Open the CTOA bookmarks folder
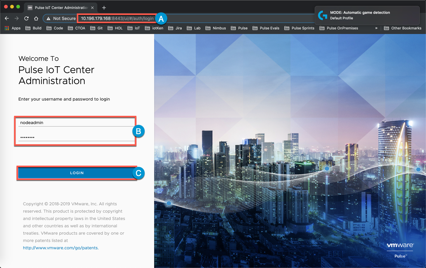The height and width of the screenshot is (268, 426). (76, 28)
